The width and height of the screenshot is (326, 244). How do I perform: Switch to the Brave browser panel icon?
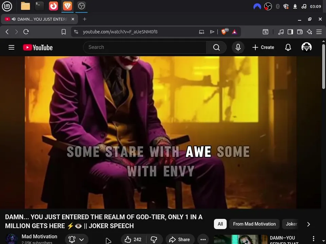67,6
